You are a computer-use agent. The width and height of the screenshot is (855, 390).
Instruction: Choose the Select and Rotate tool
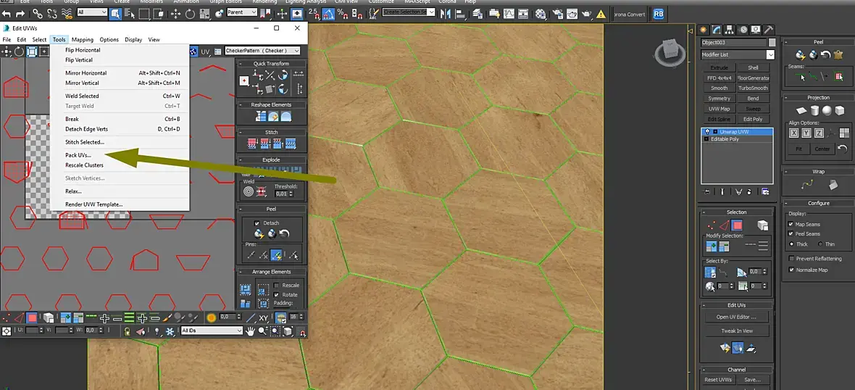[x=191, y=13]
